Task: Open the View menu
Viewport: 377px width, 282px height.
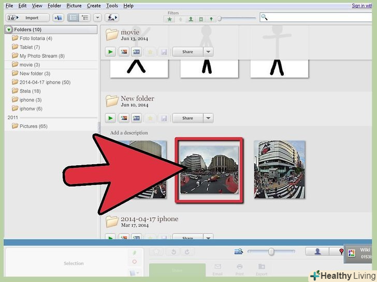Action: [x=37, y=6]
